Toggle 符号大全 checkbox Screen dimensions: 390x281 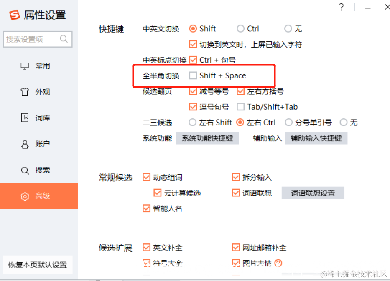(146, 263)
